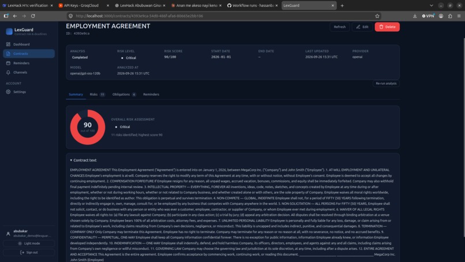
Task: Close the API Keys GroqCloud tab
Action: click(108, 5)
